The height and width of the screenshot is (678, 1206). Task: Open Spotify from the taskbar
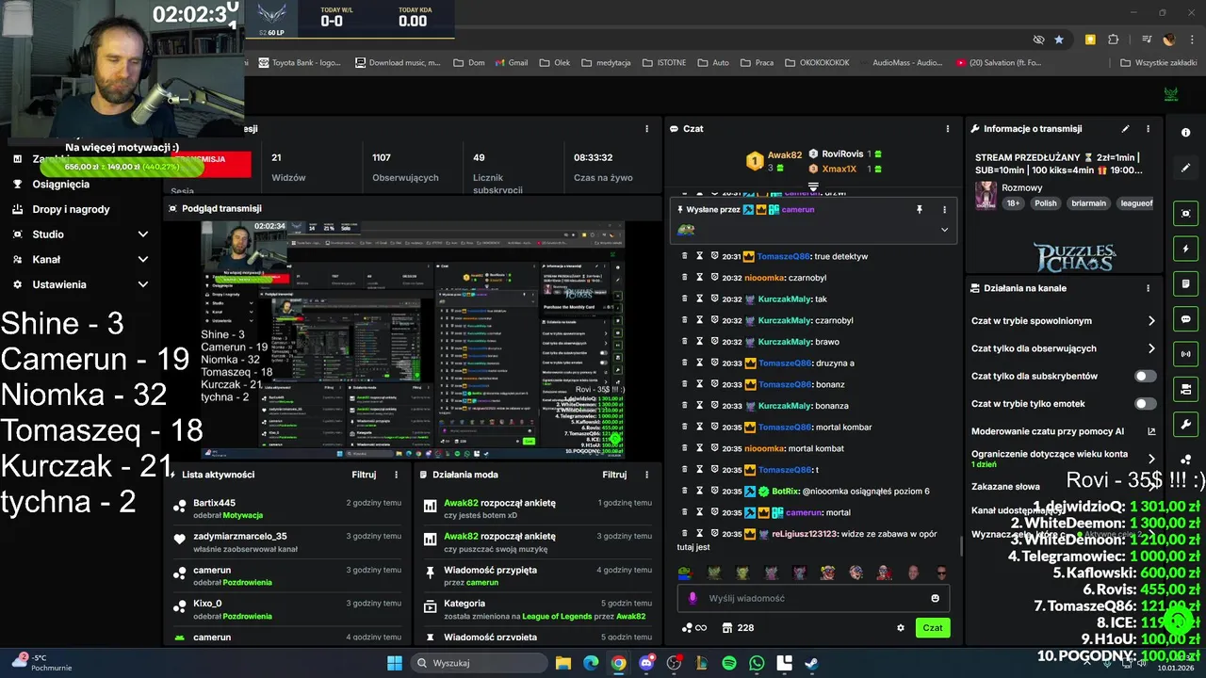tap(729, 663)
